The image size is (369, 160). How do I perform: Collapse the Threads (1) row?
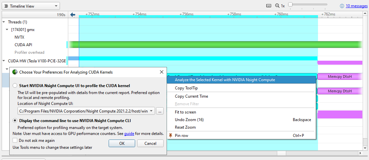point(4,22)
